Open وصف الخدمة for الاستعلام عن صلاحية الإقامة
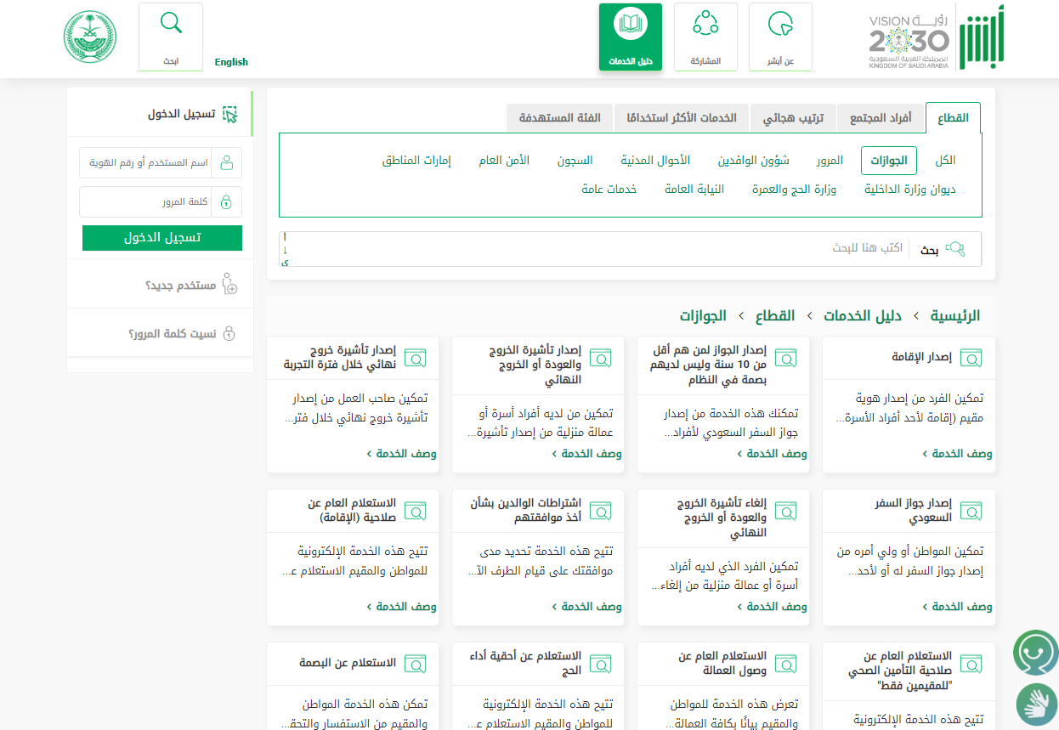1059x730 pixels. [401, 607]
